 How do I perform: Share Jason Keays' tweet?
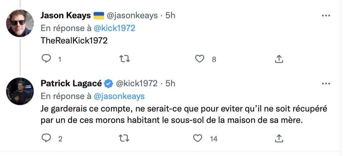[x=279, y=58]
